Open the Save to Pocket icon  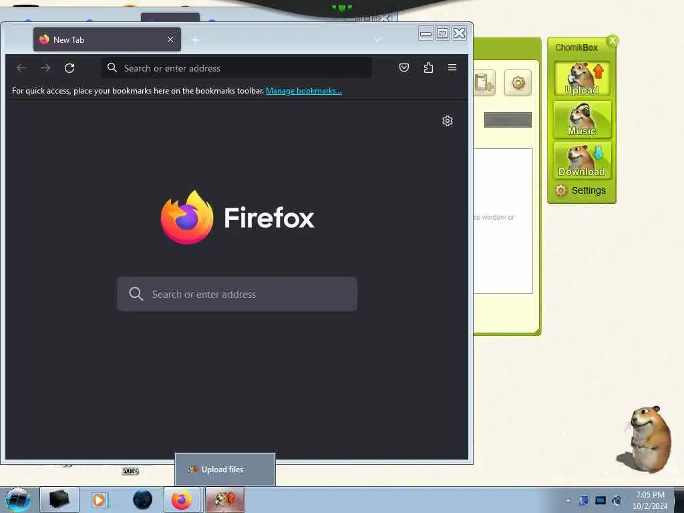click(x=404, y=67)
